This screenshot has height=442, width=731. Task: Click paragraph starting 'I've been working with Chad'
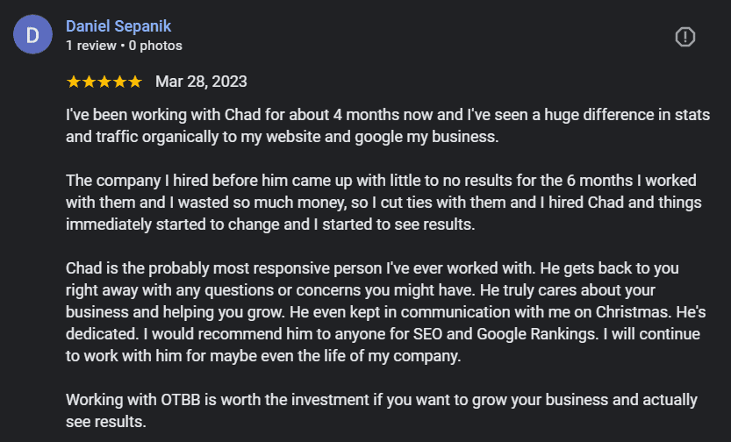click(x=388, y=125)
